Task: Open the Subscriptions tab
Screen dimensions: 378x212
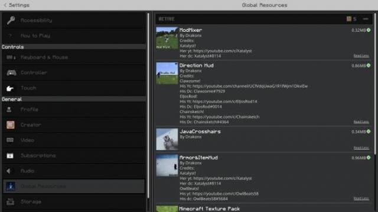Action: click(74, 155)
